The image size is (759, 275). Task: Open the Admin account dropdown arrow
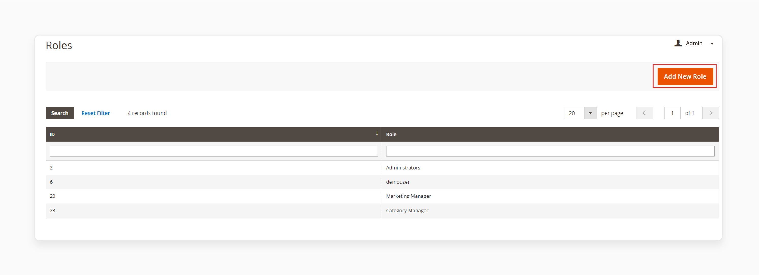point(712,44)
